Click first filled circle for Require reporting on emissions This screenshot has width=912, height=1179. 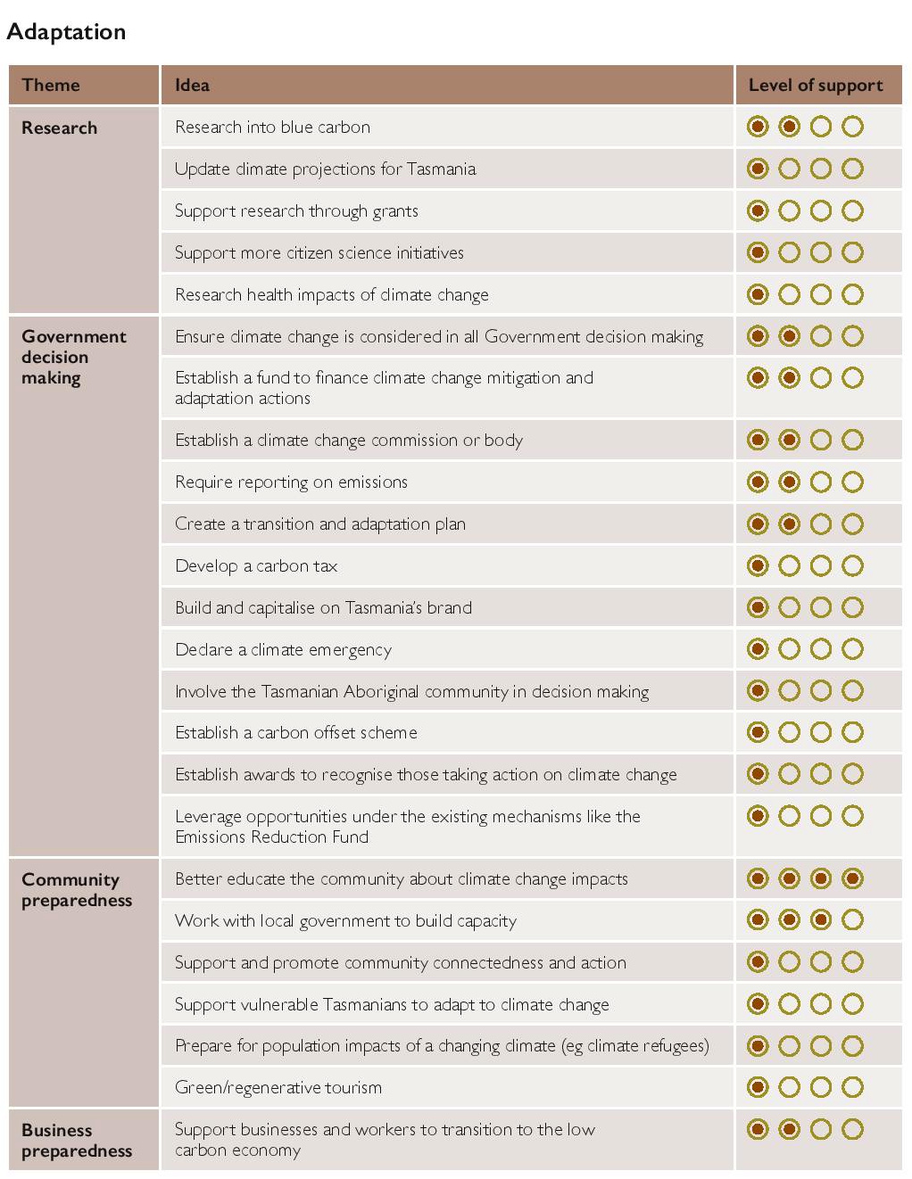pyautogui.click(x=758, y=482)
